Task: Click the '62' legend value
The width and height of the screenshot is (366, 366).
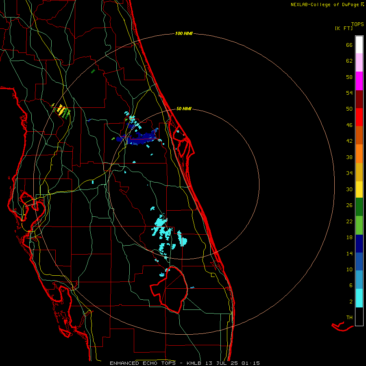Action: [349, 61]
